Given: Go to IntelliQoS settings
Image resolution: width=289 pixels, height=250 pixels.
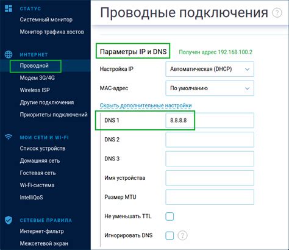Looking at the screenshot, I should 31,198.
